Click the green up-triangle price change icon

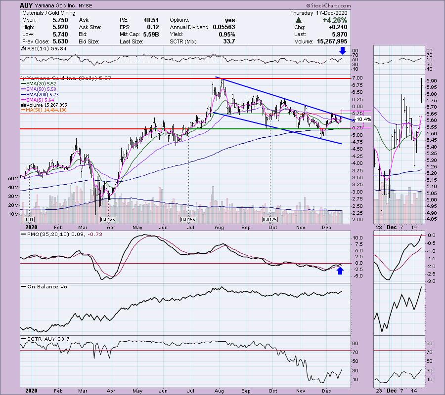[298, 20]
